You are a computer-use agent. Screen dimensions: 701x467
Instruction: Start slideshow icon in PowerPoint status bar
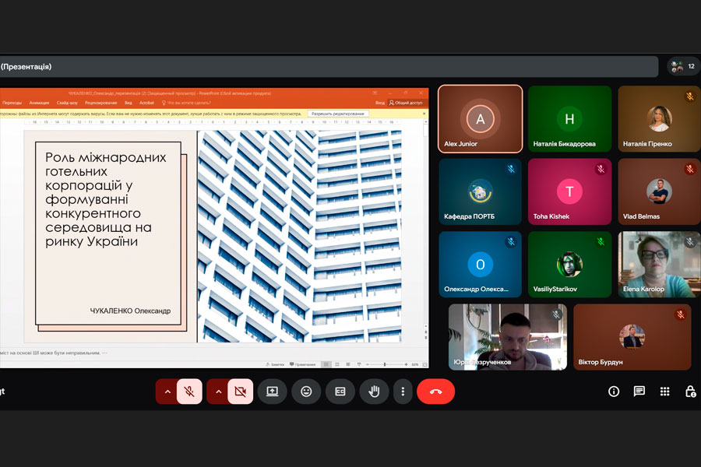(358, 365)
